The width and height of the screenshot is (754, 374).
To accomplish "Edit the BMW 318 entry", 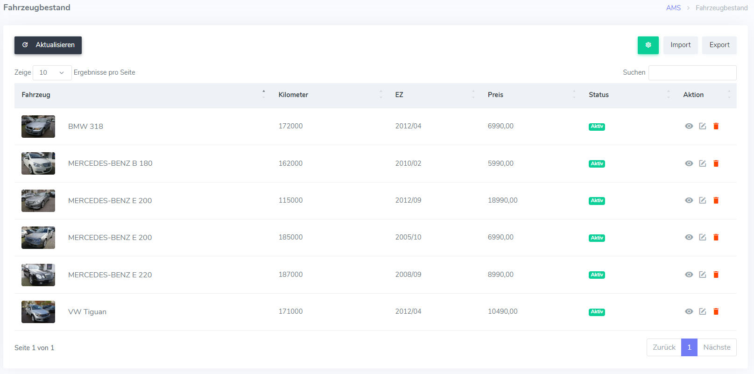I will pyautogui.click(x=702, y=126).
